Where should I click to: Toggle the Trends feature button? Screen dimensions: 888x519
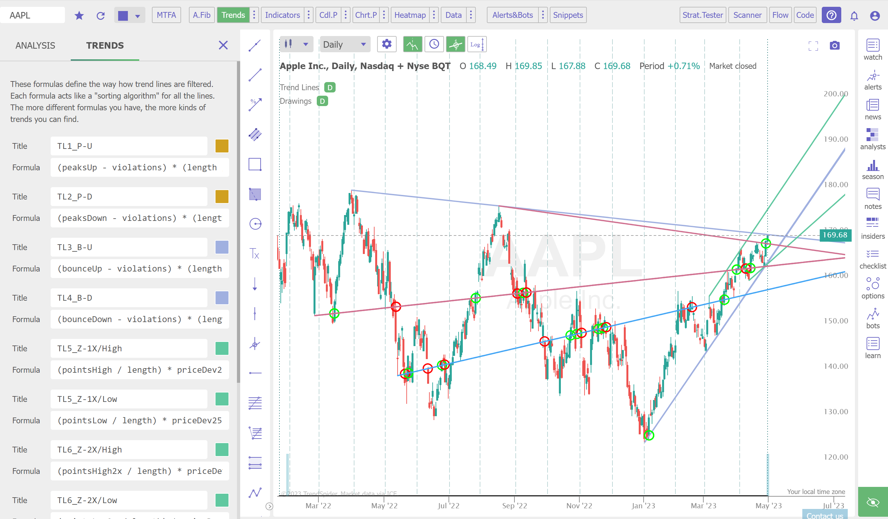(x=233, y=15)
